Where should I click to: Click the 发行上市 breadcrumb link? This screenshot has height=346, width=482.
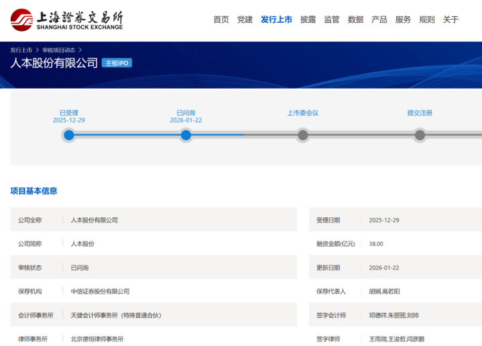[x=21, y=50]
